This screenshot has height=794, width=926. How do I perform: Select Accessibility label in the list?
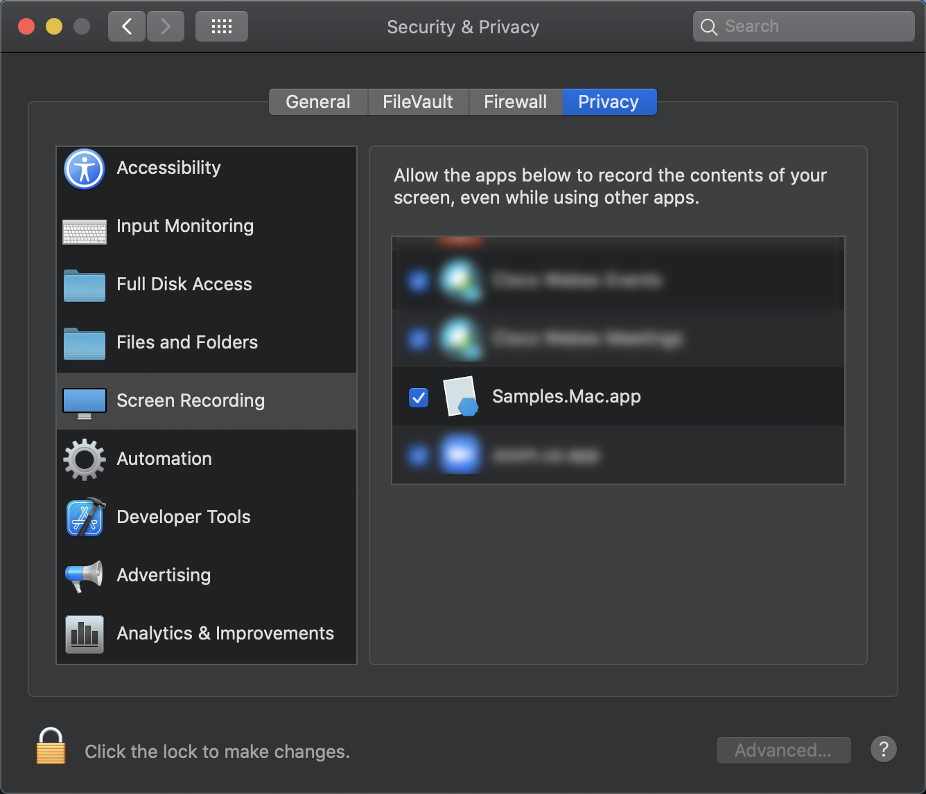(168, 168)
